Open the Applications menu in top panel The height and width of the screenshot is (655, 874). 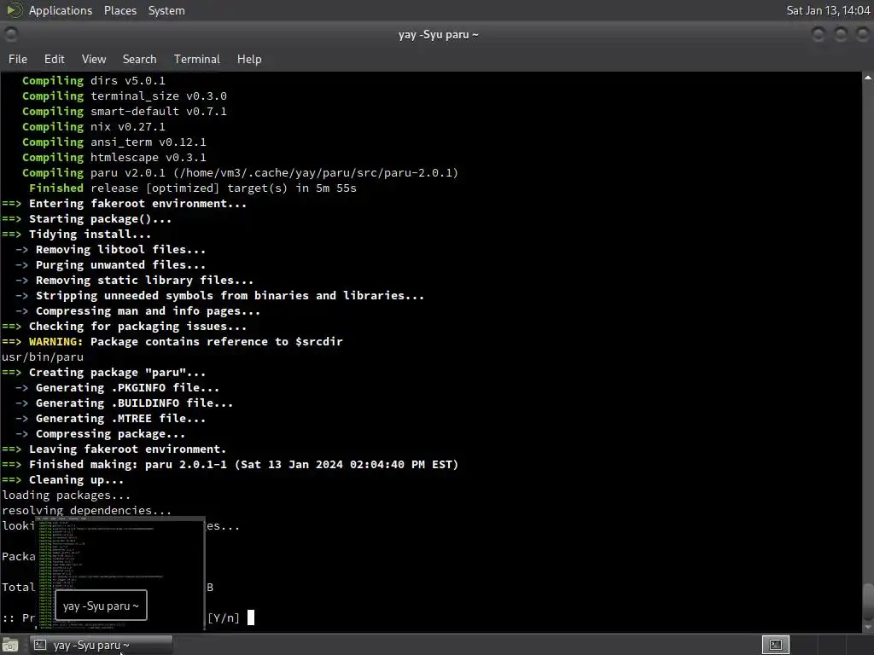tap(61, 10)
